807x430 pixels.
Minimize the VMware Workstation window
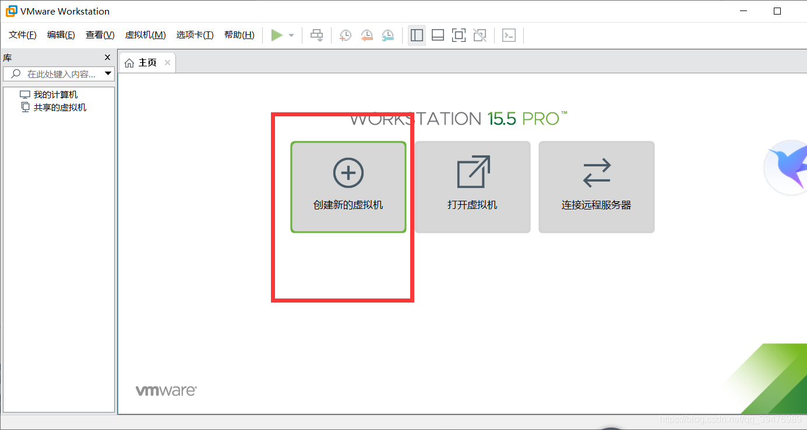click(742, 11)
